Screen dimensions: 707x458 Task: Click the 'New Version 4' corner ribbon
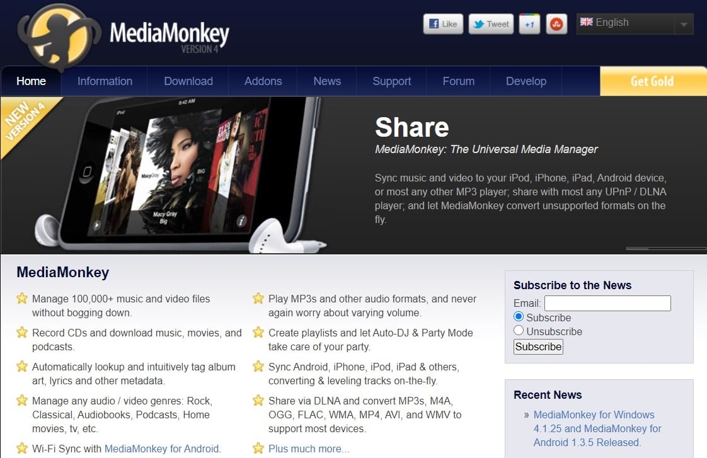(25, 121)
